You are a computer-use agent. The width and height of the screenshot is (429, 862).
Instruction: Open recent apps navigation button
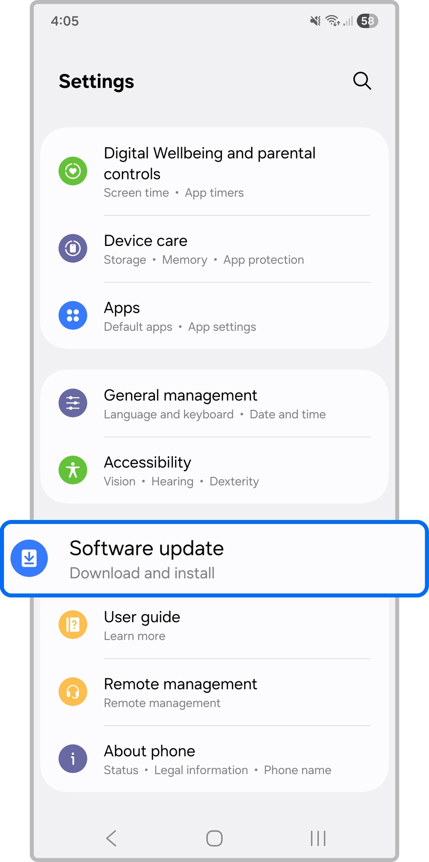[x=318, y=838]
